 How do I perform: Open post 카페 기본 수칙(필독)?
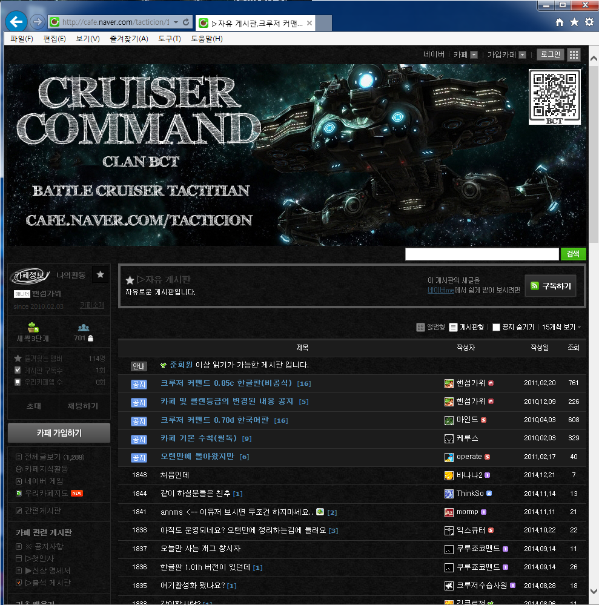[199, 438]
